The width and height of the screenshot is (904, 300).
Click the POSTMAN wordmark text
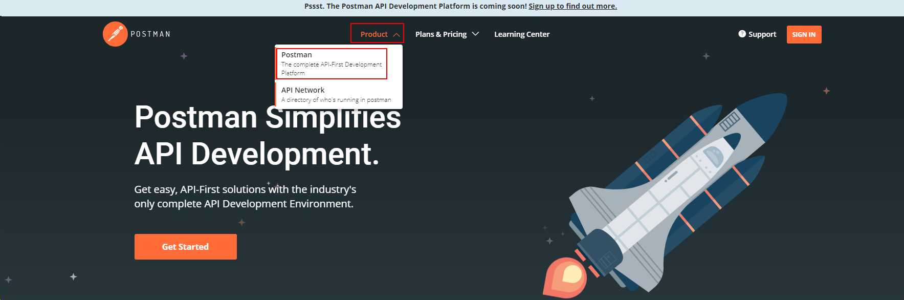click(x=150, y=34)
